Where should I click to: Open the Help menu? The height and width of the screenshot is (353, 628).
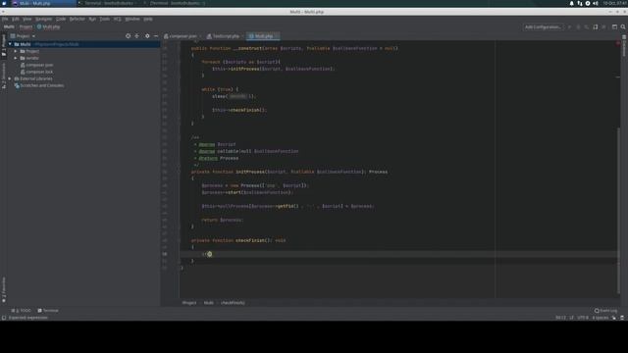coord(148,19)
